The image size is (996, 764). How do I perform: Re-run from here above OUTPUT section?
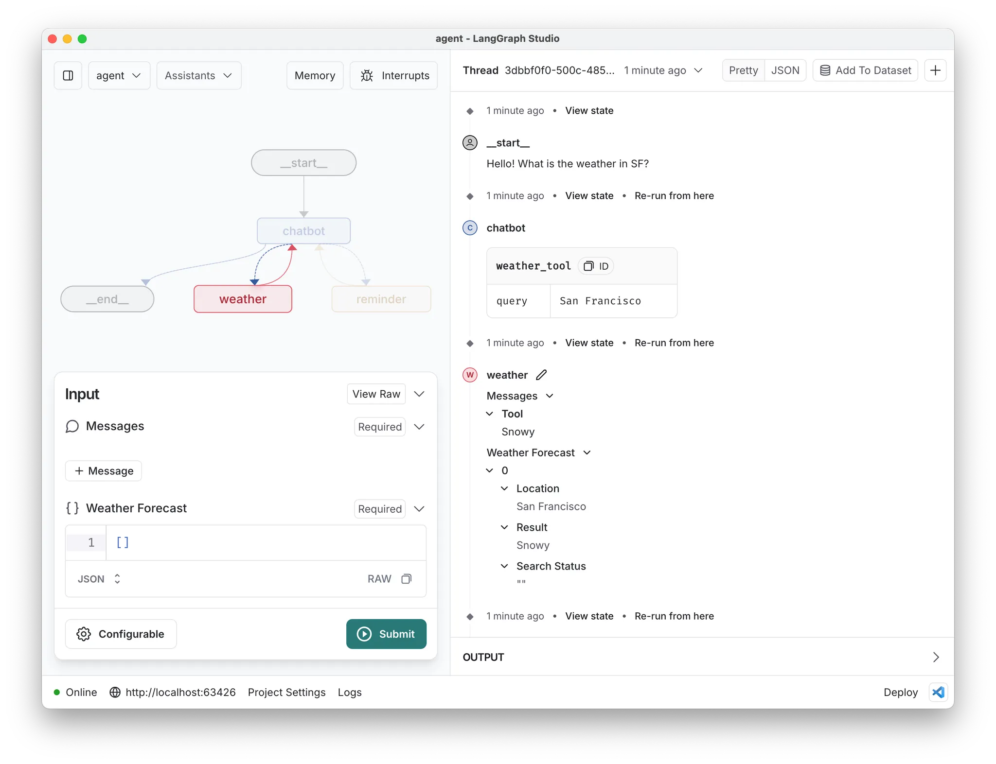coord(674,616)
